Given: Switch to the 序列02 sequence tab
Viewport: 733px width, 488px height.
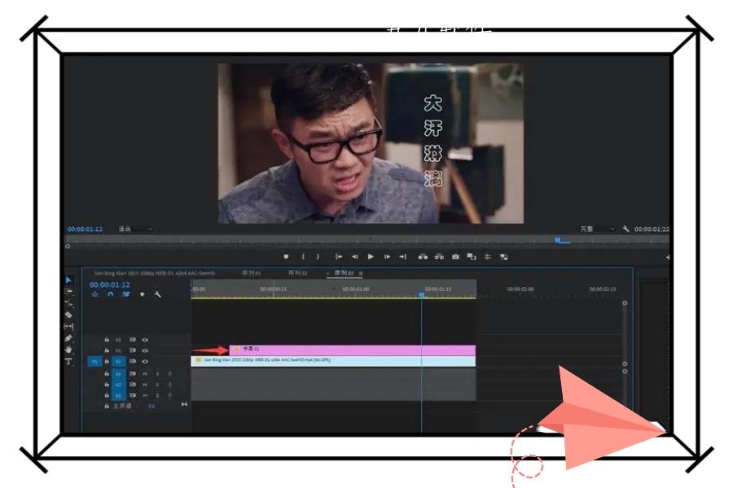Looking at the screenshot, I should pyautogui.click(x=297, y=273).
